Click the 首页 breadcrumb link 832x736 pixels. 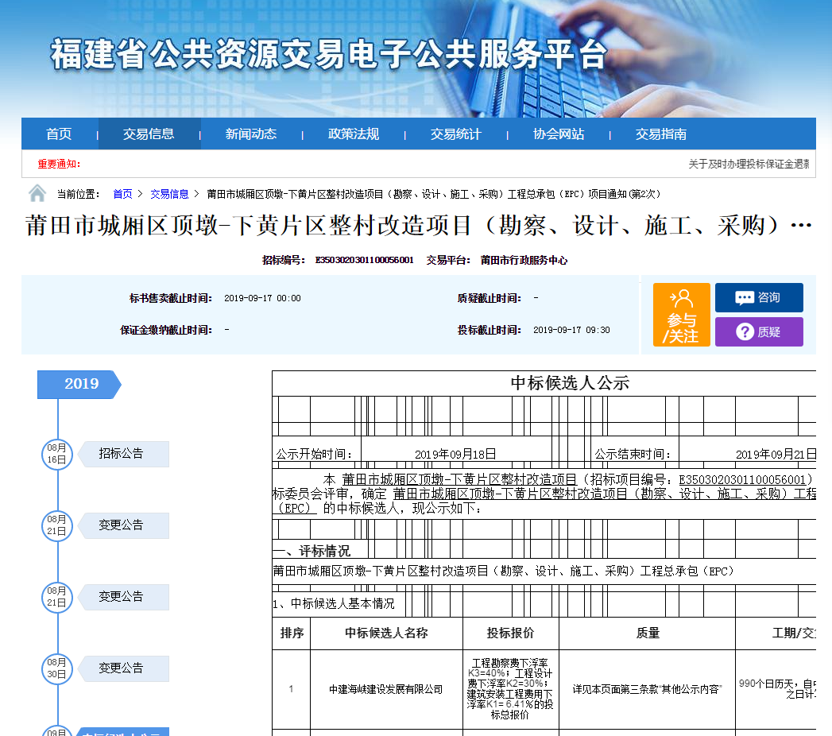(x=122, y=194)
